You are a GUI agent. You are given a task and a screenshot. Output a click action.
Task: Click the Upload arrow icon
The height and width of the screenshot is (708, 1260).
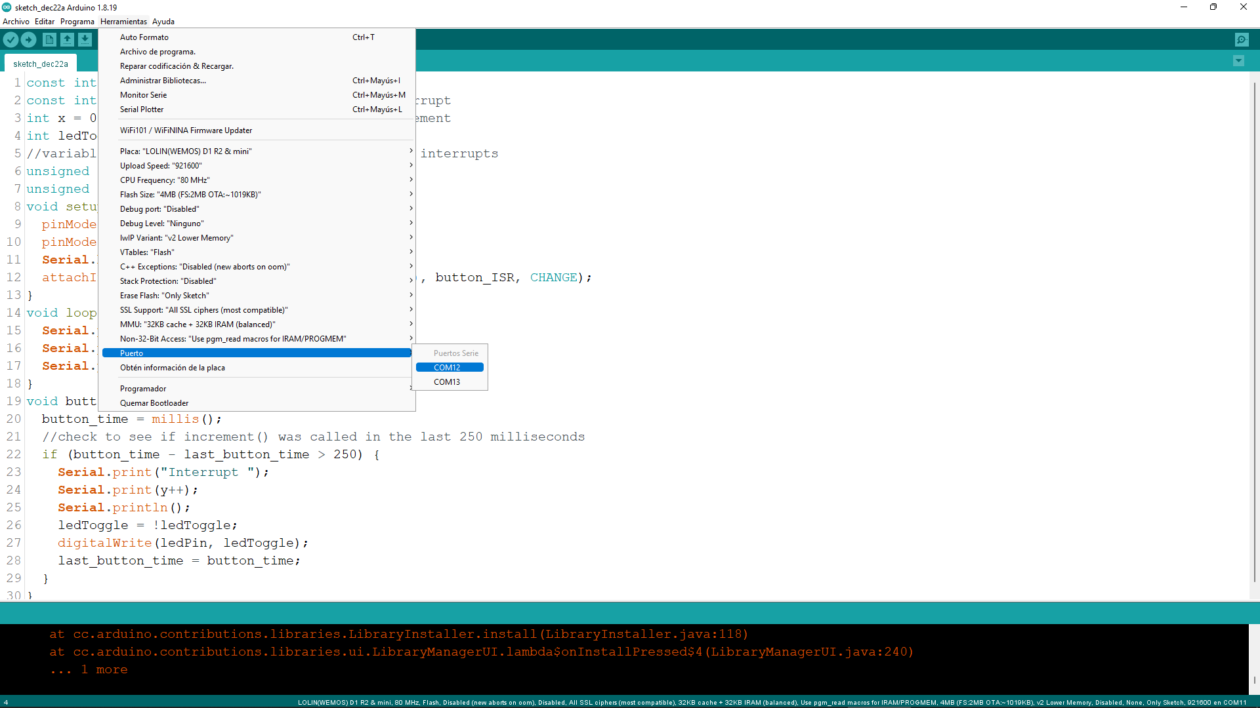point(29,40)
